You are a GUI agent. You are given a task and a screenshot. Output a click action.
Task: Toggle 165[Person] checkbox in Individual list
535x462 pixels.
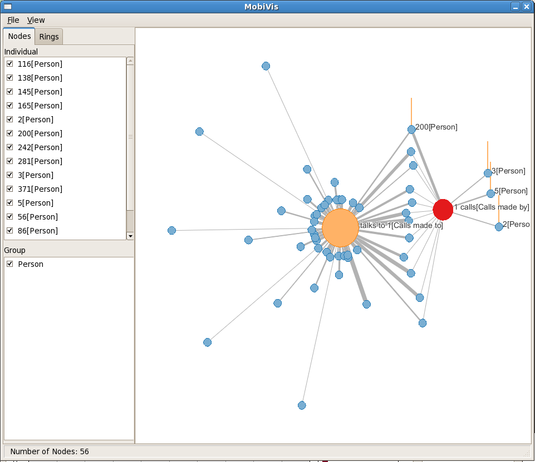[x=10, y=106]
